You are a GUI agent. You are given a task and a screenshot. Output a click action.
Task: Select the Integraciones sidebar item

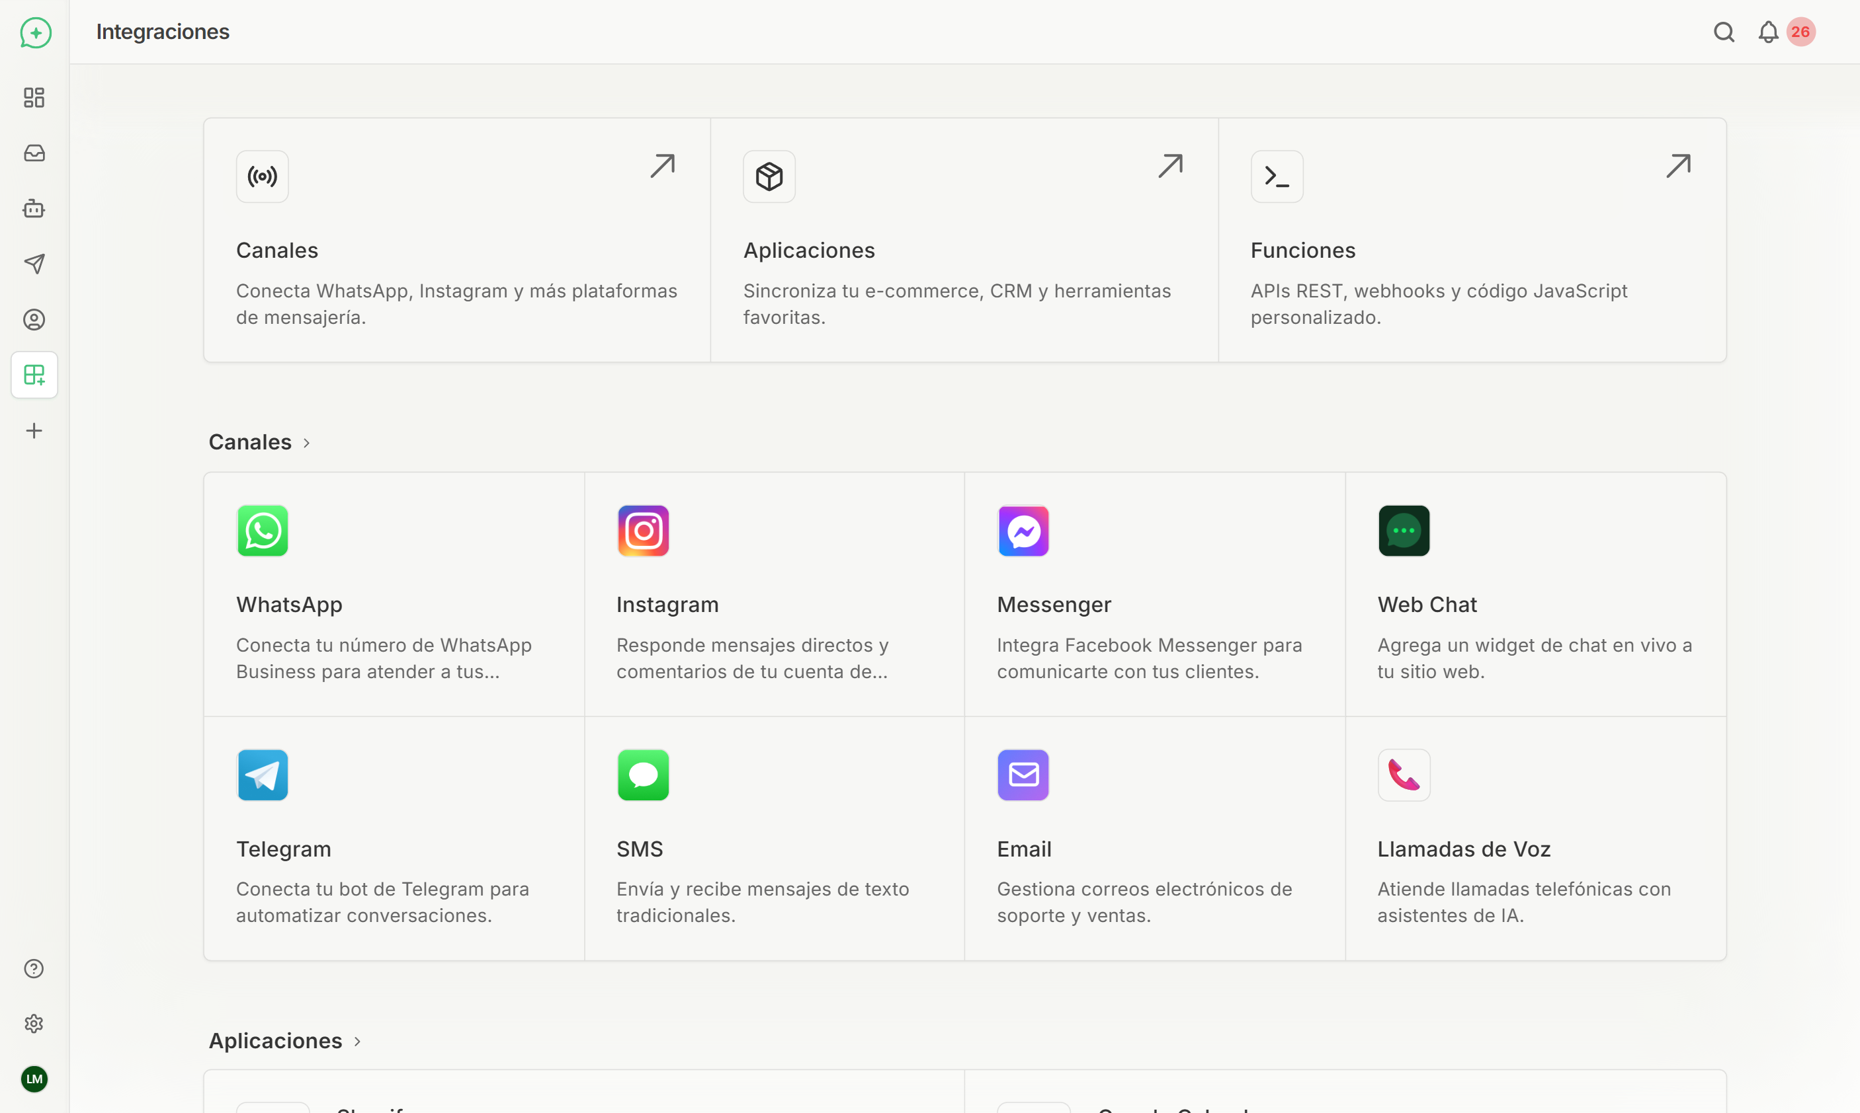34,375
